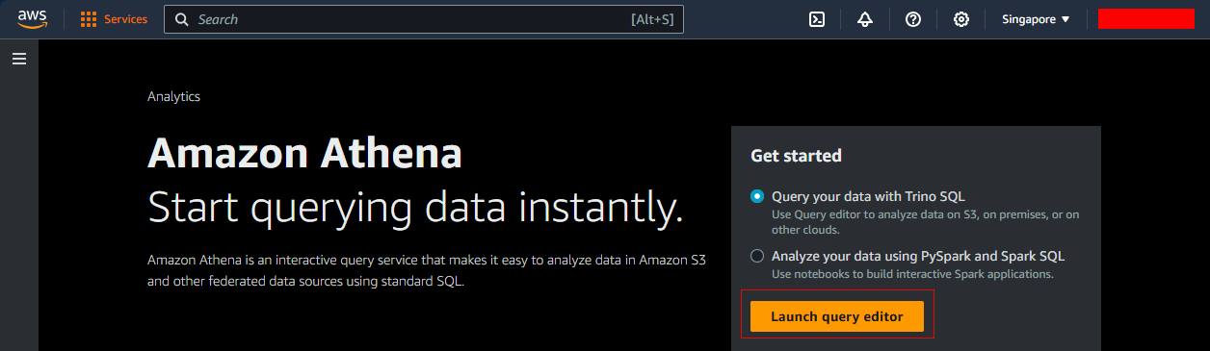Open the notifications bell
Screen dimensions: 1210x351
[x=865, y=19]
